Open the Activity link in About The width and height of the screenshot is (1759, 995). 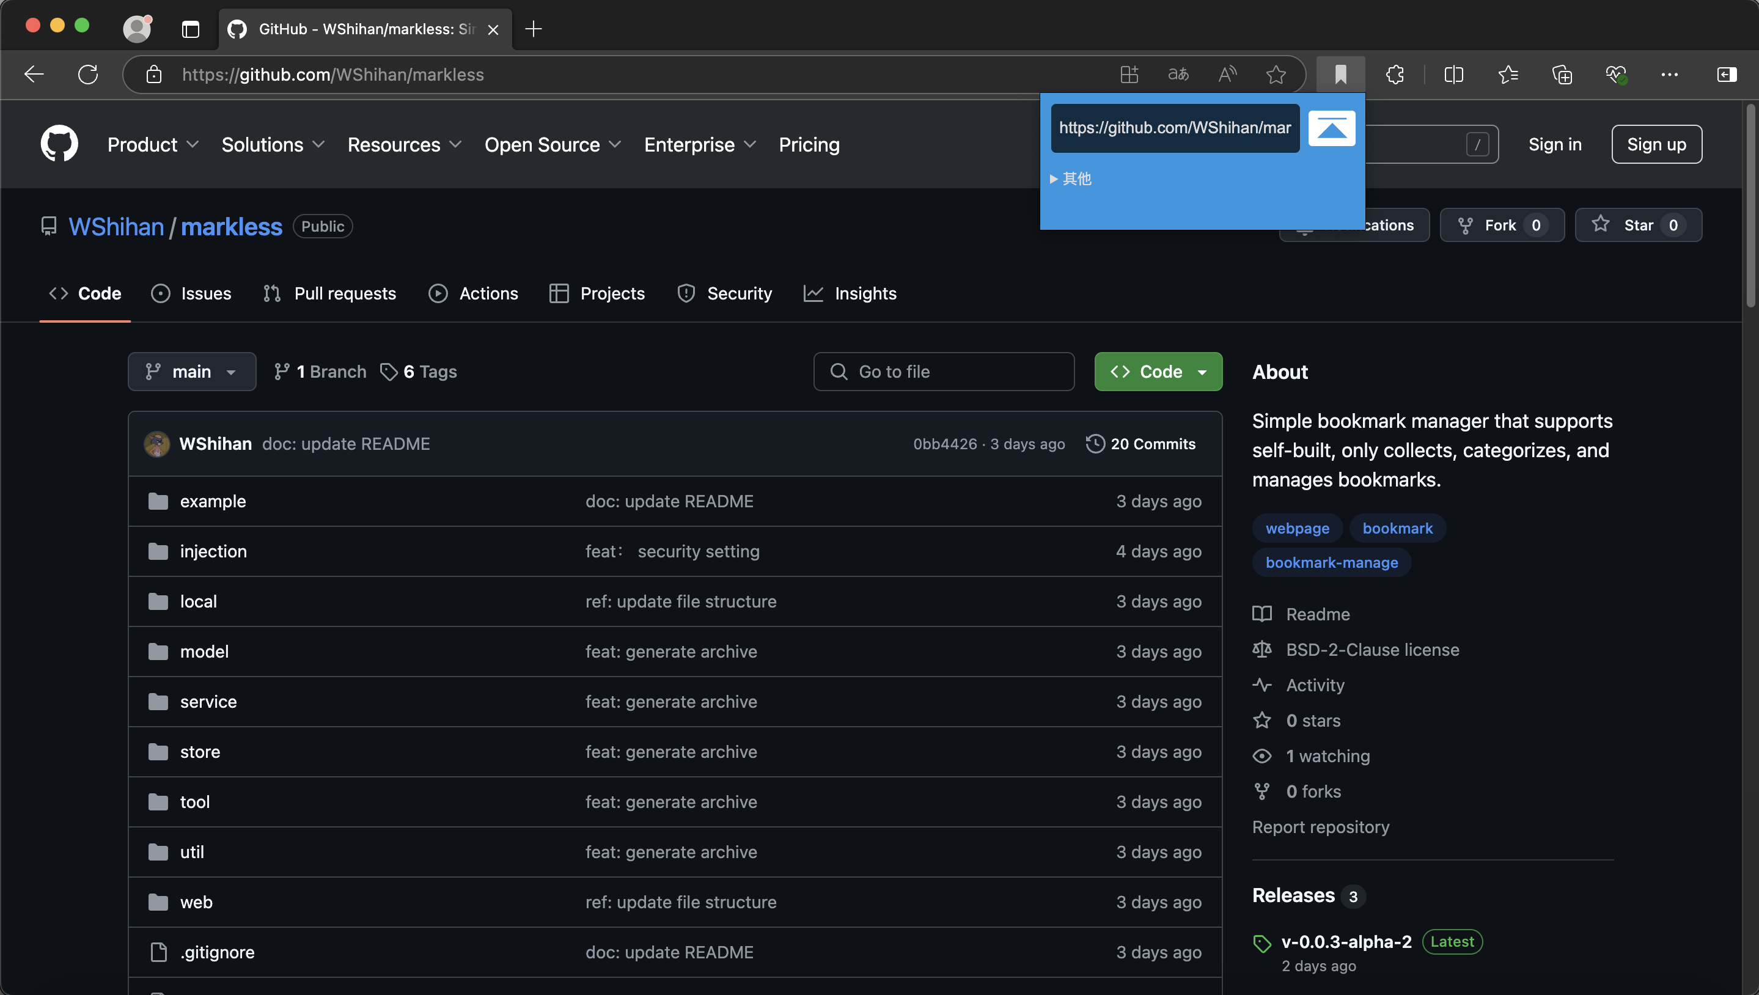tap(1298, 685)
